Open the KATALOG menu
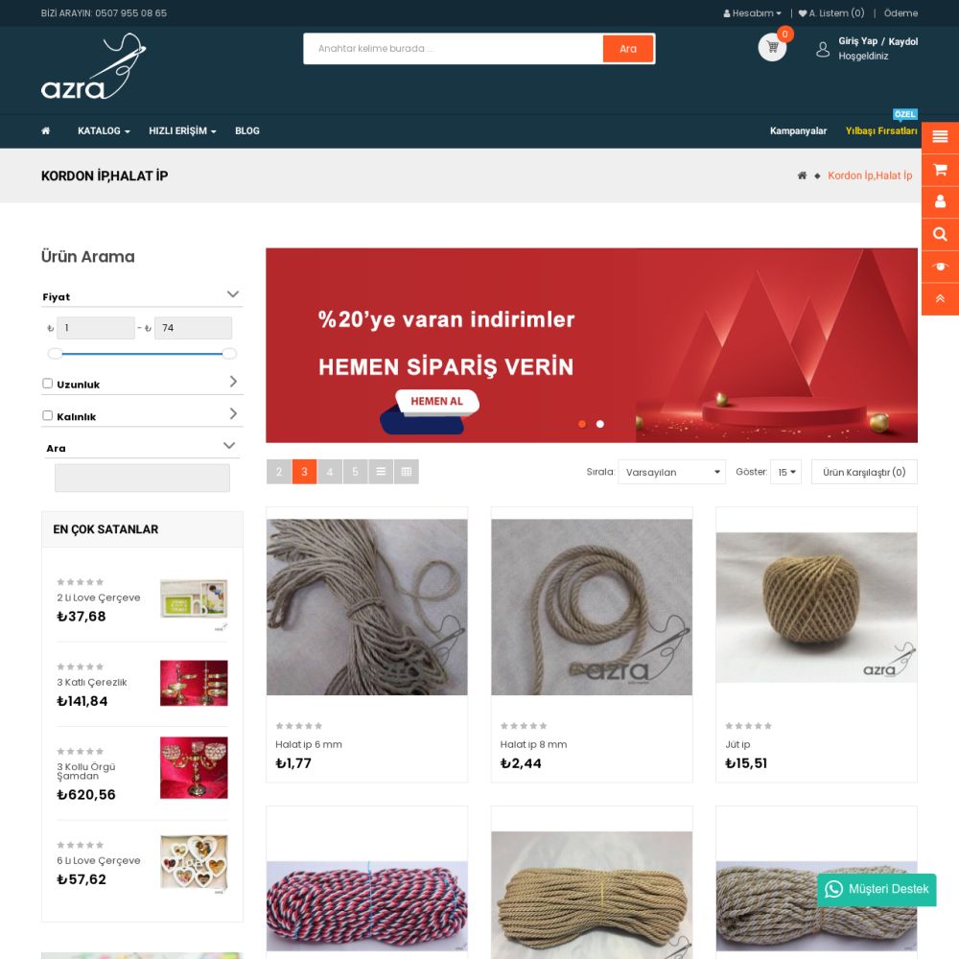 tap(104, 130)
